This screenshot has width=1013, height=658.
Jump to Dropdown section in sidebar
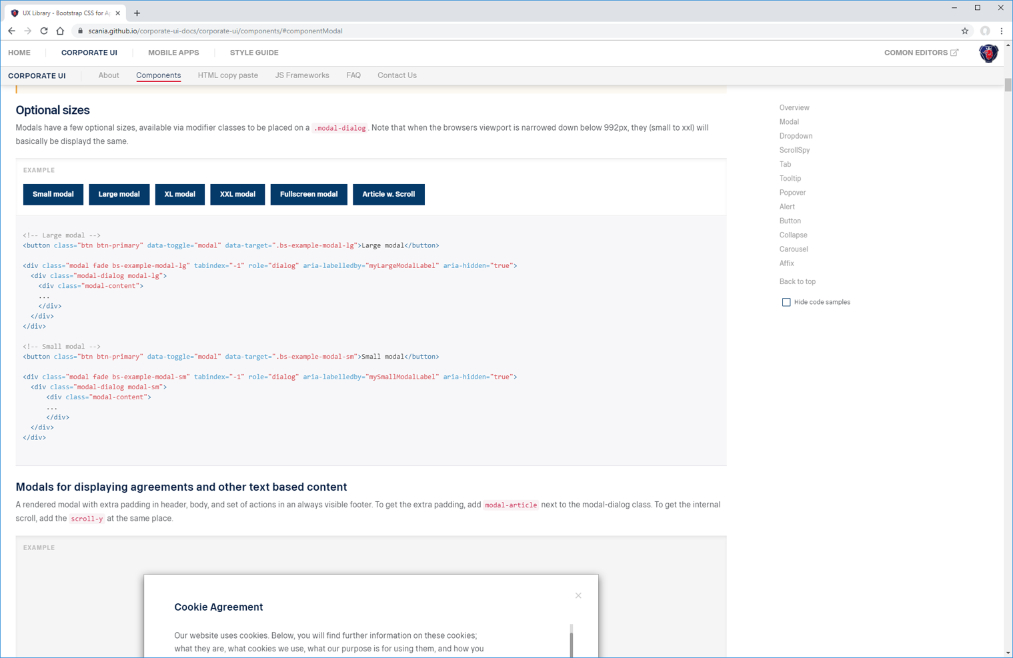[x=796, y=136]
